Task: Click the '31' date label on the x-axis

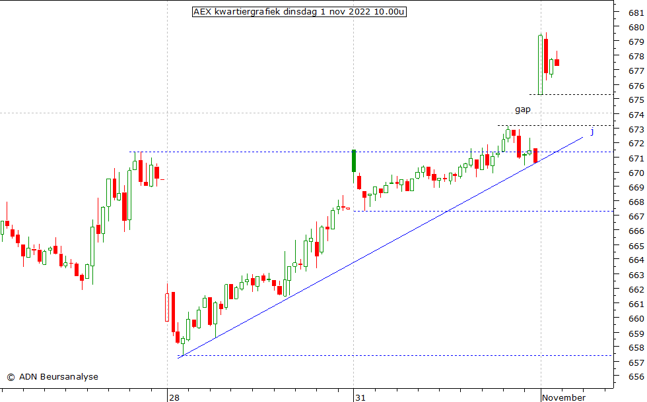Action: click(x=360, y=397)
